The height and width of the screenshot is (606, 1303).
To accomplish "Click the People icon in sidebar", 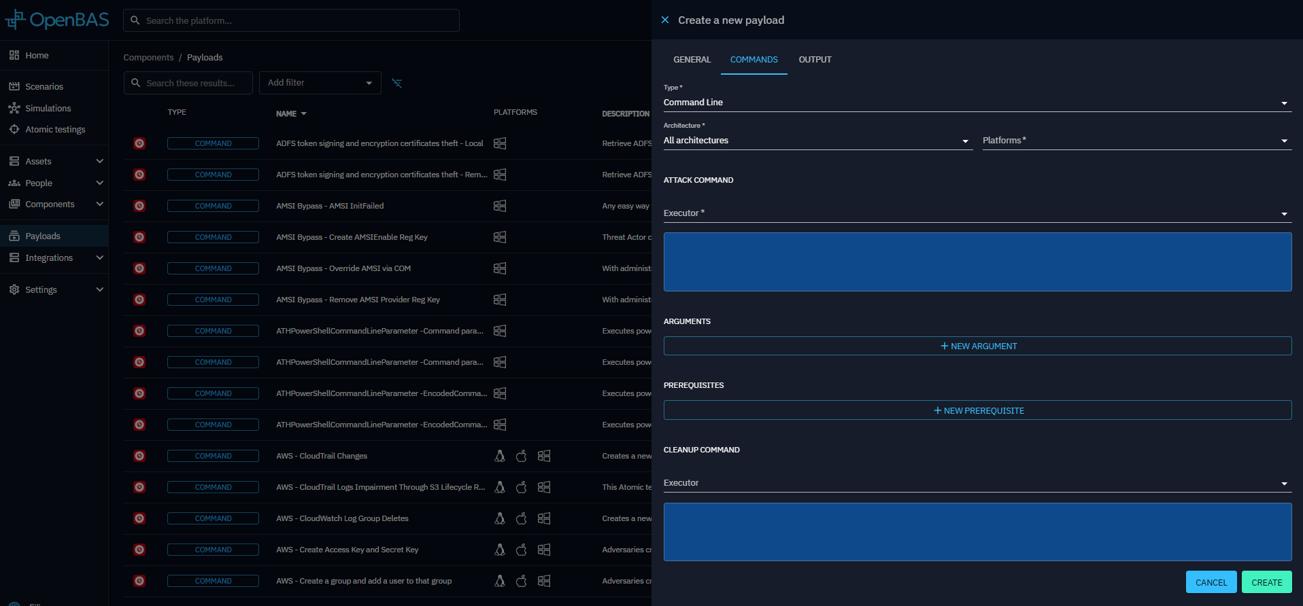I will (14, 183).
